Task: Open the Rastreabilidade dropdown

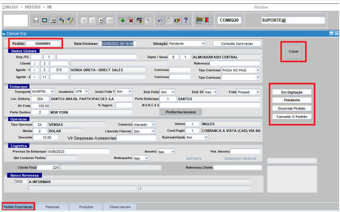Action: pyautogui.click(x=206, y=137)
